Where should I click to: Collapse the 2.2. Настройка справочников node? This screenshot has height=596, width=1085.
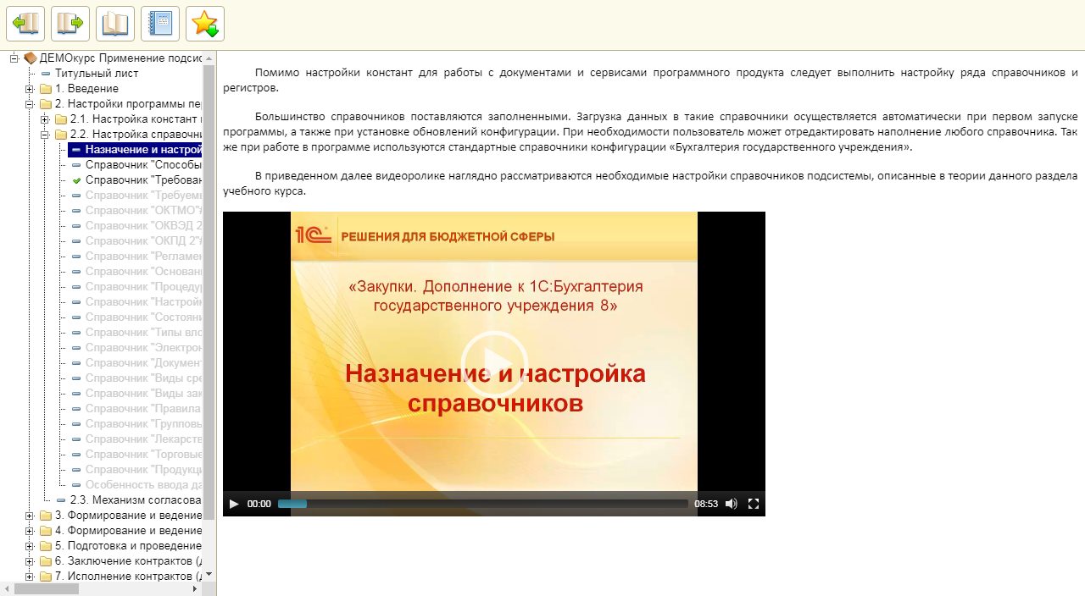pyautogui.click(x=45, y=135)
